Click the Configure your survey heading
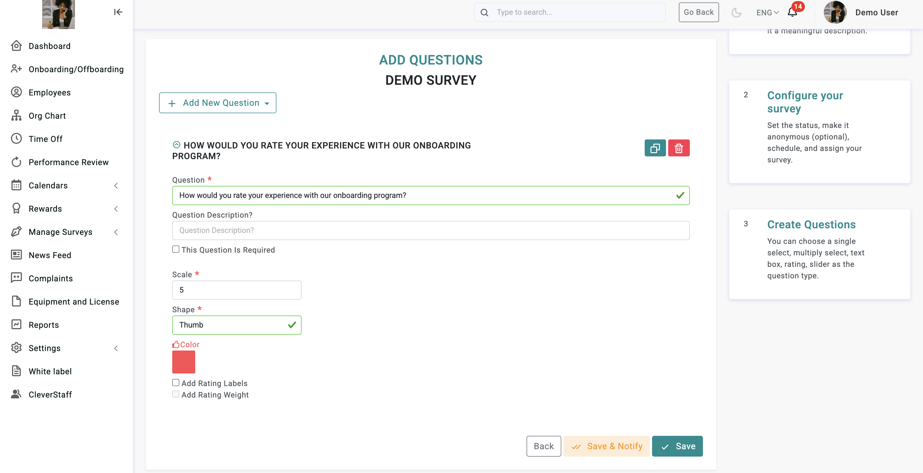The image size is (923, 473). (x=805, y=102)
